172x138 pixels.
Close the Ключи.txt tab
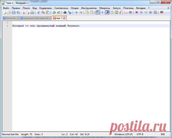(x=17, y=18)
